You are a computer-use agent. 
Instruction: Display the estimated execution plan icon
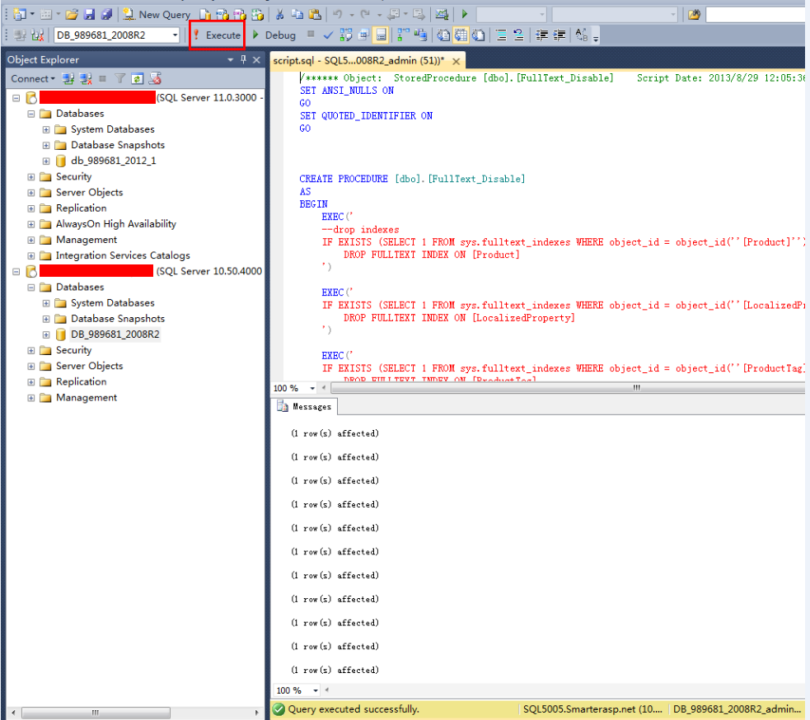[x=344, y=35]
